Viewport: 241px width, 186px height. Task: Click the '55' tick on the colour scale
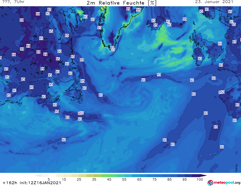(124, 179)
